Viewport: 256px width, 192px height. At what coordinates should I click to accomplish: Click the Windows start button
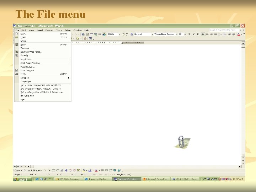[x=22, y=179]
